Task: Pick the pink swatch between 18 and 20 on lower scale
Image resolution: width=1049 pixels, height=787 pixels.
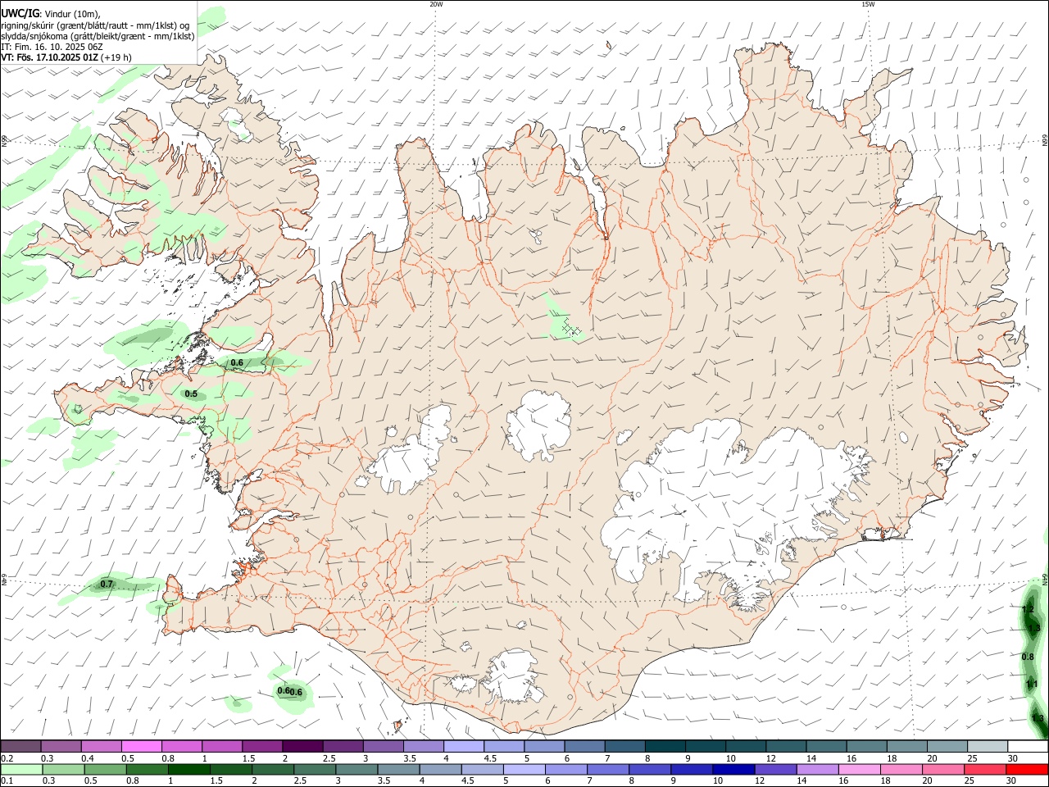Action: [901, 770]
